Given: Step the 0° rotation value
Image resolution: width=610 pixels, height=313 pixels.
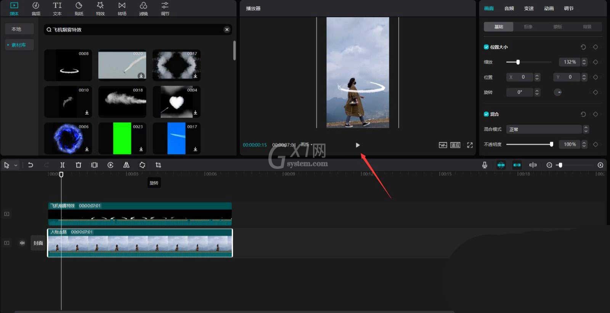Looking at the screenshot, I should (537, 92).
